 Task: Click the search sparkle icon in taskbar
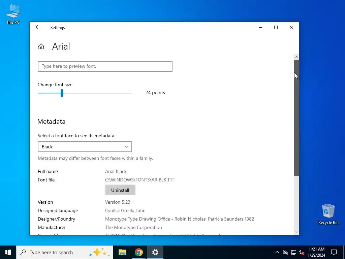(99, 252)
